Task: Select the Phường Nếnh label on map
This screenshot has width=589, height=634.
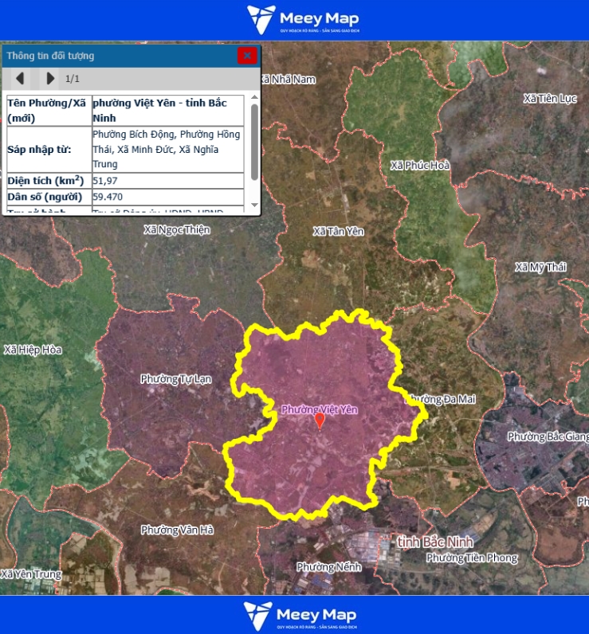Action: 328,567
